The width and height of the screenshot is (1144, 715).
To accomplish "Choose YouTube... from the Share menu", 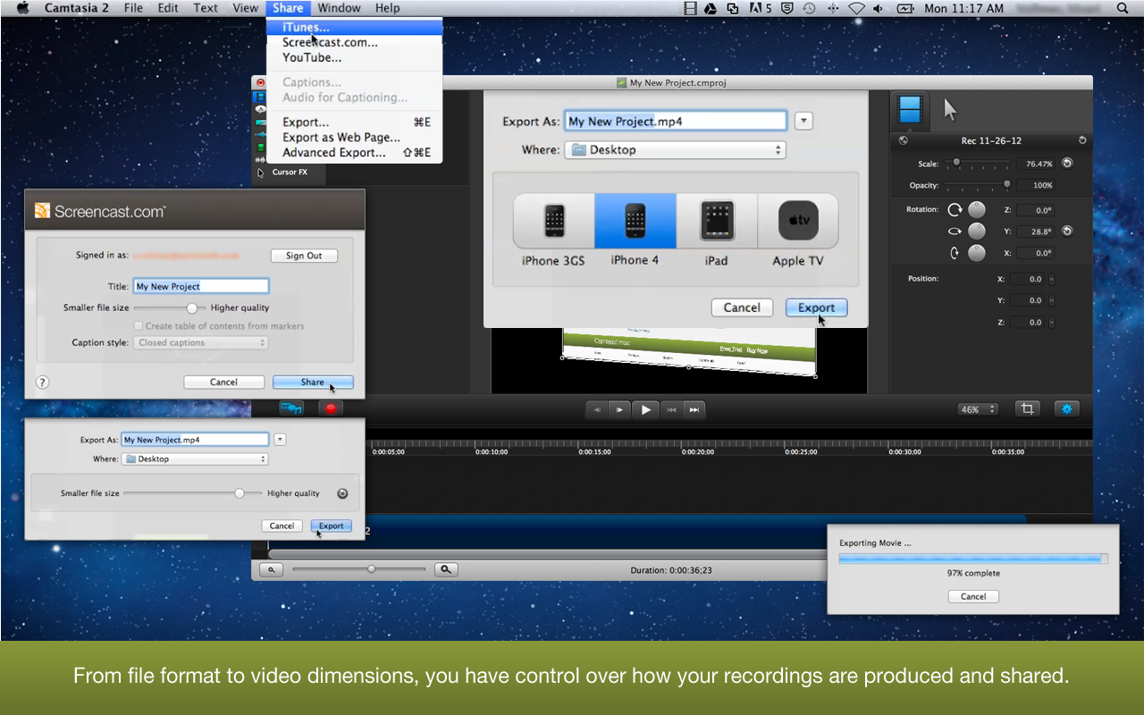I will 312,58.
